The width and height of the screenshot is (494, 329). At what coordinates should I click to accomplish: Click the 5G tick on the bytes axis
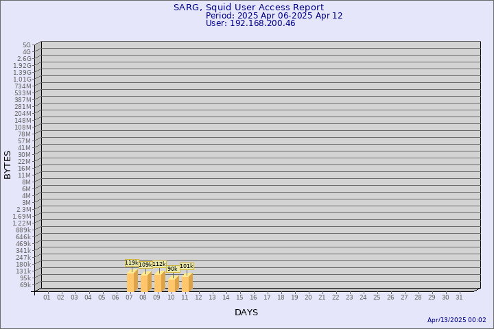26,45
